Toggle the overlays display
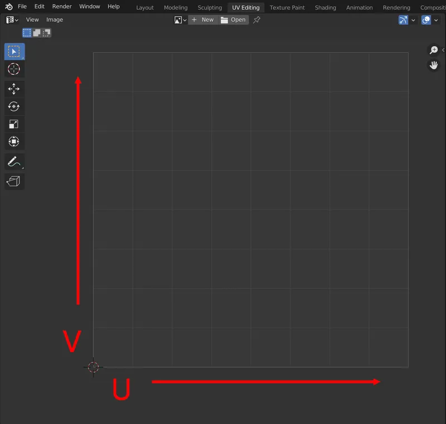 (x=425, y=20)
